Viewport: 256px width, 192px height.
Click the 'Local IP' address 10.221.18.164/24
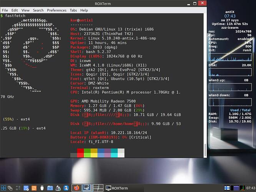[129, 132]
